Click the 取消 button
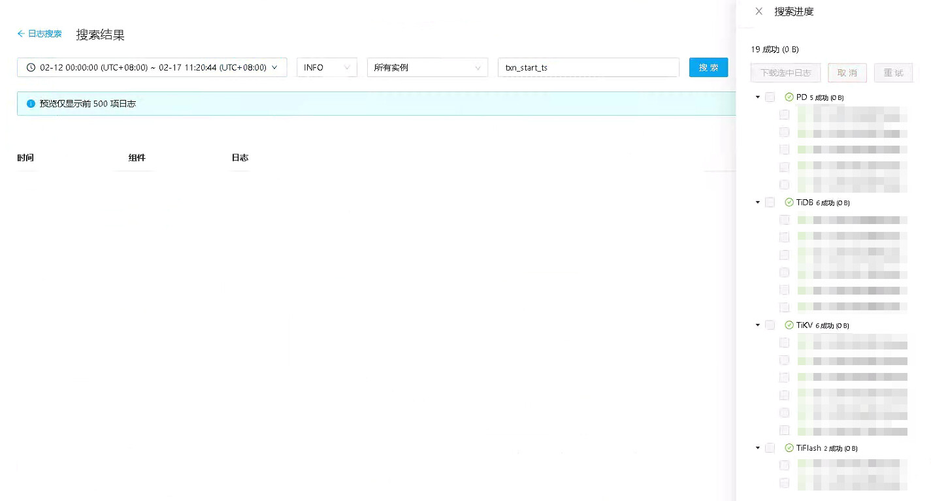 pyautogui.click(x=847, y=73)
